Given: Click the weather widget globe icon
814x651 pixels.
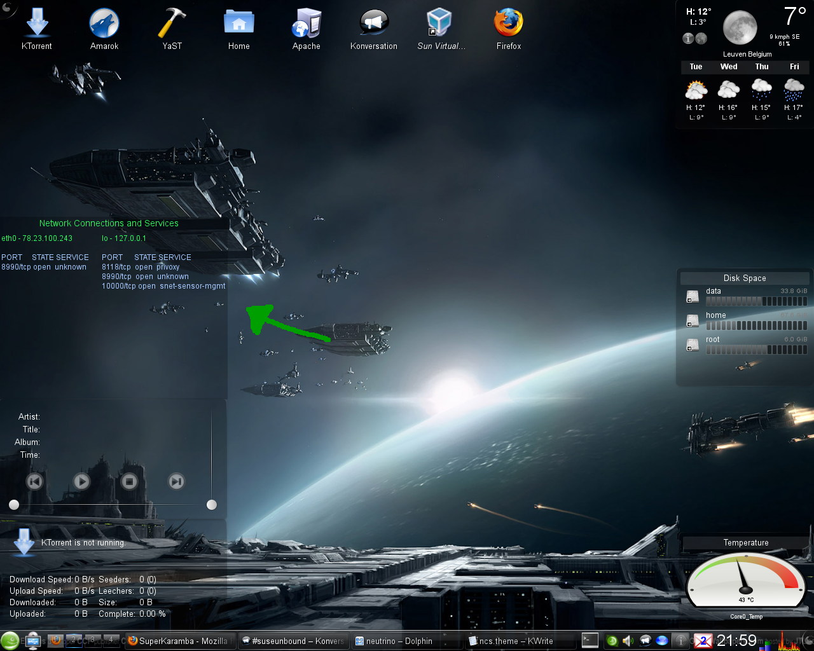Looking at the screenshot, I should coord(701,39).
